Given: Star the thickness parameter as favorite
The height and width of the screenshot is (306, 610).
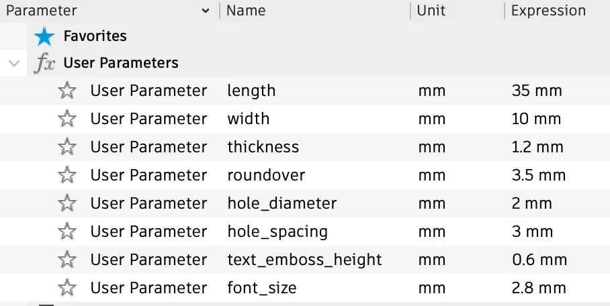Looking at the screenshot, I should (x=67, y=147).
